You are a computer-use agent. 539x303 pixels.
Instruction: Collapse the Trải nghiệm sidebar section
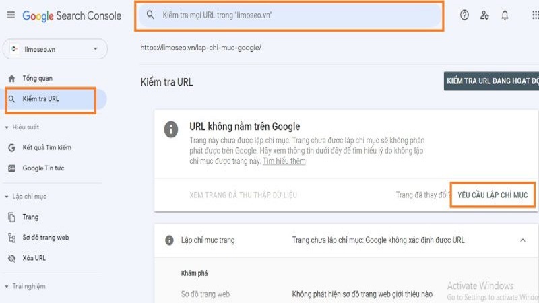tap(7, 286)
